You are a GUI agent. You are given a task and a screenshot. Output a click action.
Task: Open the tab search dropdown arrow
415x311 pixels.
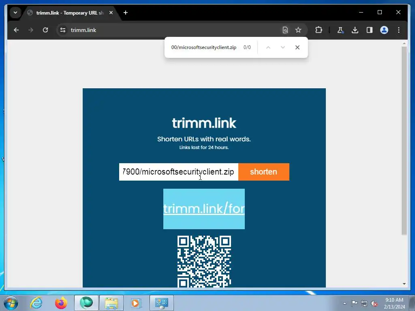[x=15, y=13]
